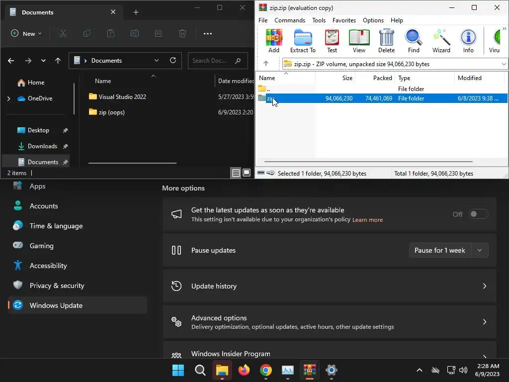The width and height of the screenshot is (509, 382).
Task: Click the partially visible Virus scan icon
Action: (x=496, y=41)
